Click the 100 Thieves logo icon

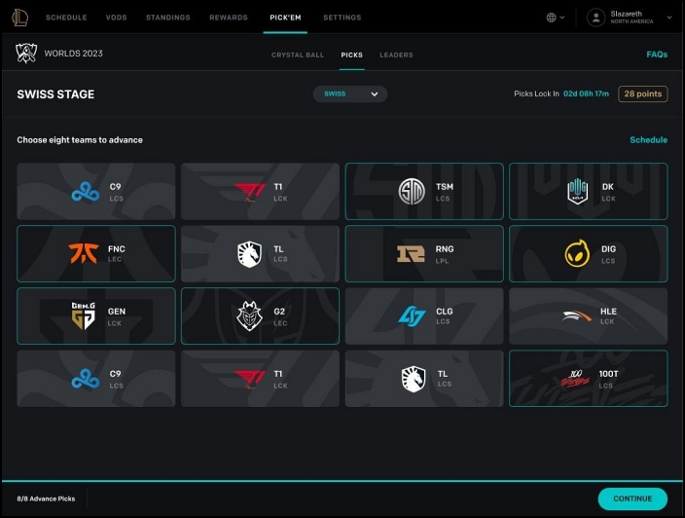click(578, 379)
